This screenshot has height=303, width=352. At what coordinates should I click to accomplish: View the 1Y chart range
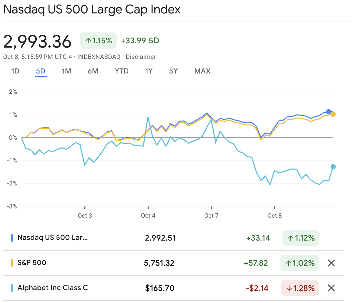[x=149, y=71]
